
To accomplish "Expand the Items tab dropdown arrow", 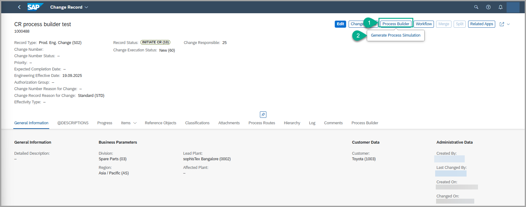I will [x=135, y=123].
